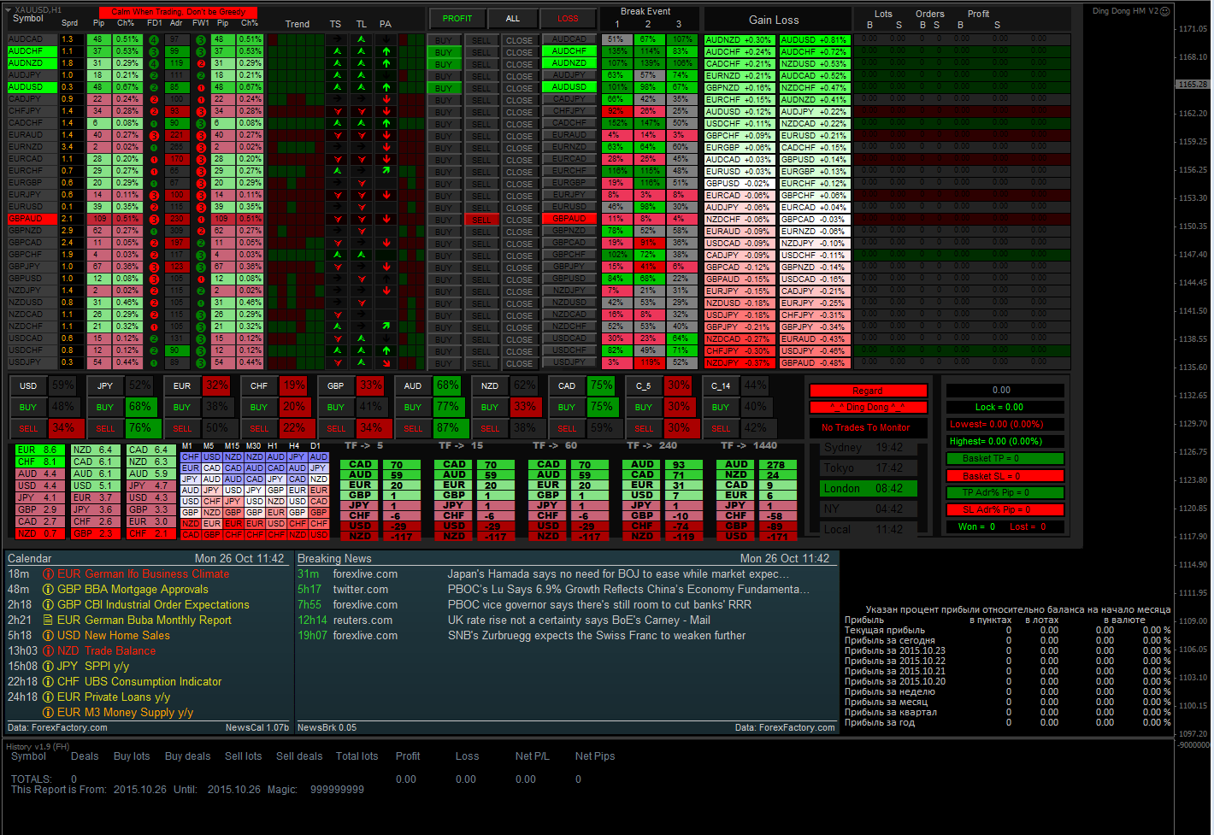
Task: Click info icon for EUR Private Loans y/y
Action: tap(49, 697)
